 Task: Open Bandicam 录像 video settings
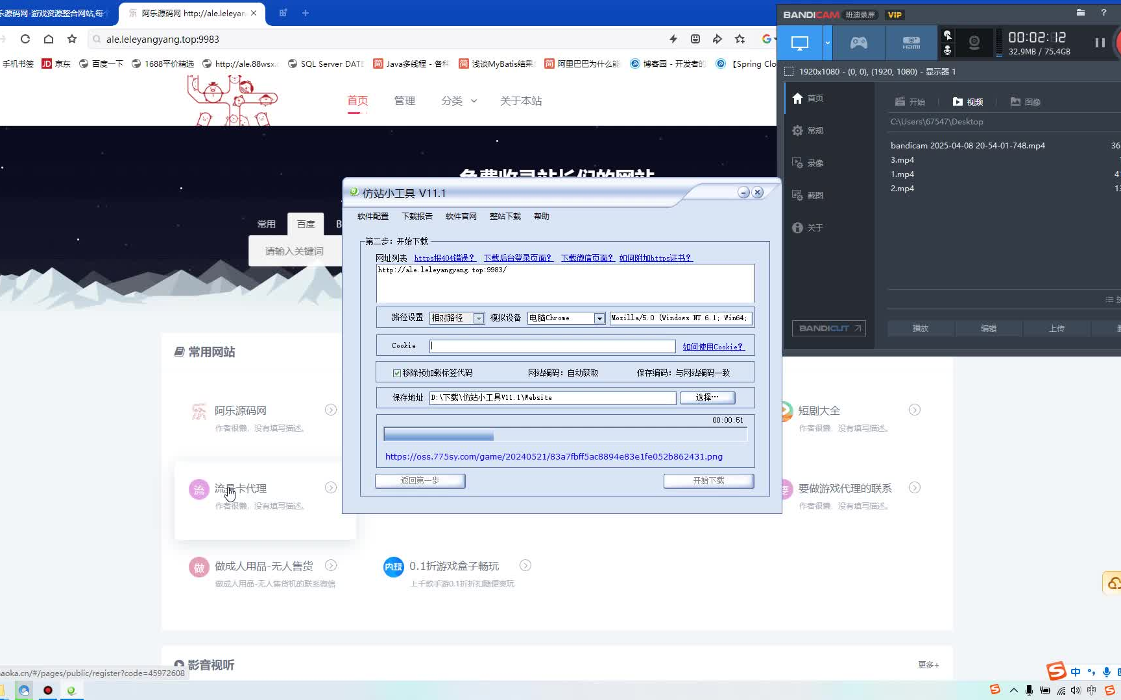tap(808, 163)
